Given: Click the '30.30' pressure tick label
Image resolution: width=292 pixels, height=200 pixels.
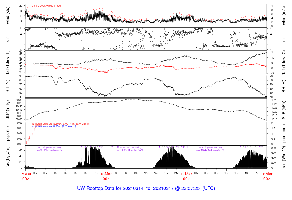Looking at the screenshot, I should [x=19, y=100].
